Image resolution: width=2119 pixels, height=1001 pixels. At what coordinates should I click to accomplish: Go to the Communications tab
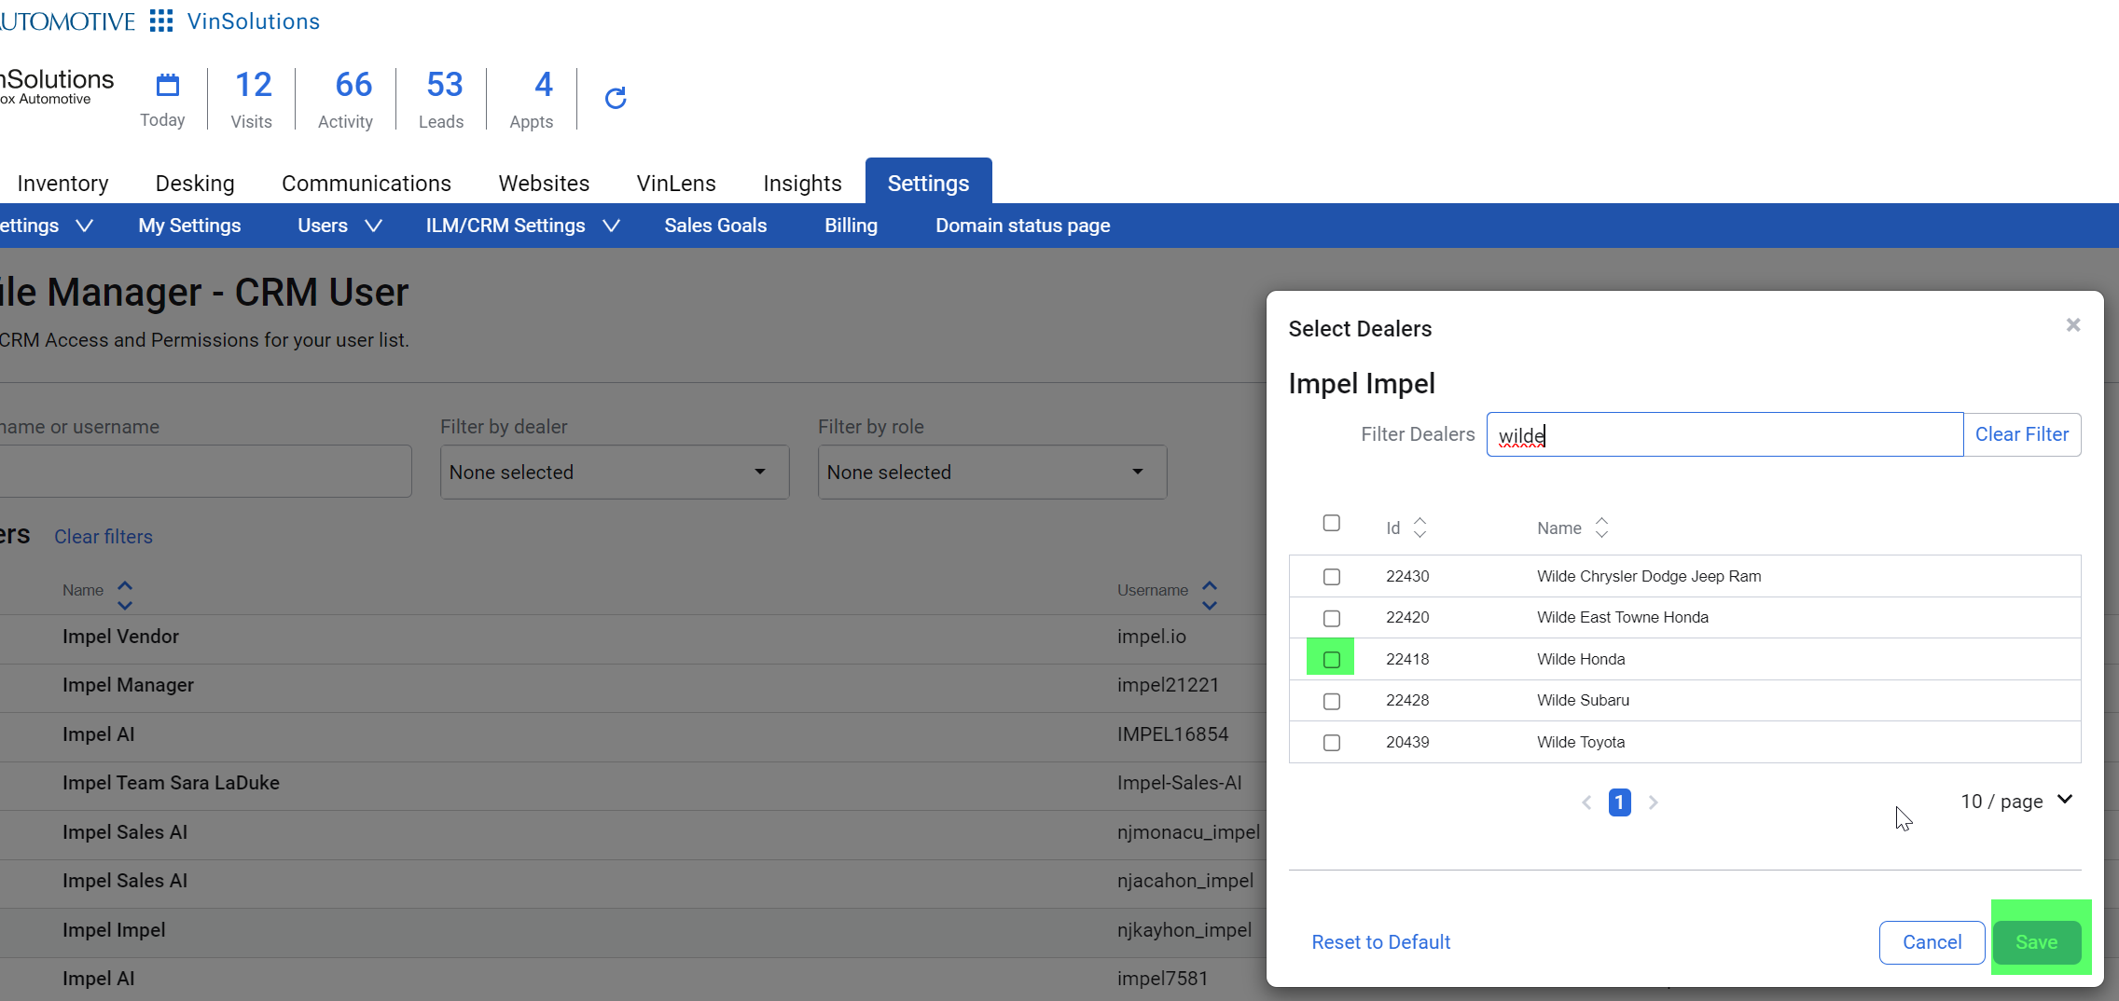click(367, 183)
